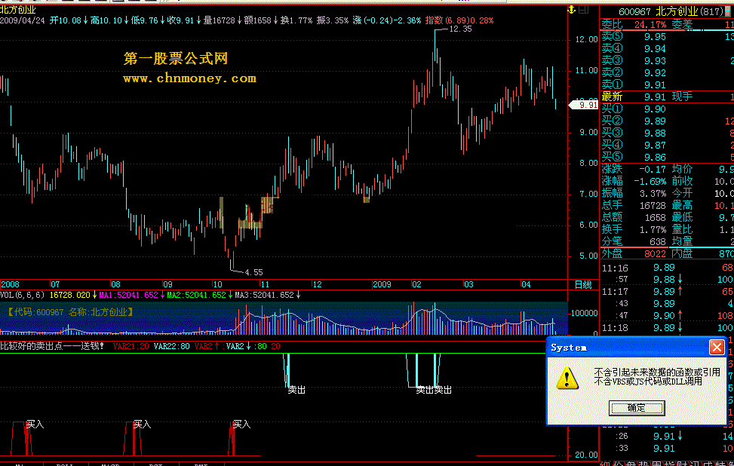Click the 卖① 9.91 ask row

tap(667, 84)
